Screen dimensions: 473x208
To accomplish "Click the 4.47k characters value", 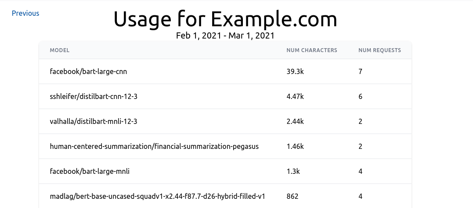I will 295,96.
